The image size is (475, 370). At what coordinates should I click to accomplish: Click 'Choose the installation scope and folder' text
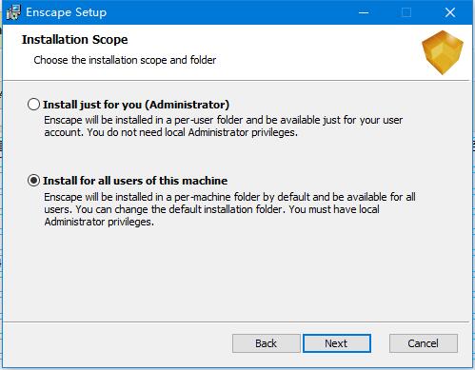pos(125,60)
